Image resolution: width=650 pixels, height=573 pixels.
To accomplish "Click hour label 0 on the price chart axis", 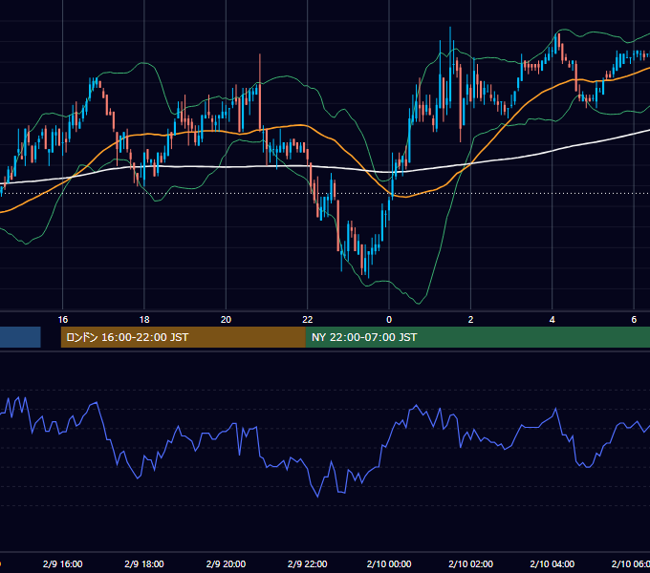I will (389, 320).
